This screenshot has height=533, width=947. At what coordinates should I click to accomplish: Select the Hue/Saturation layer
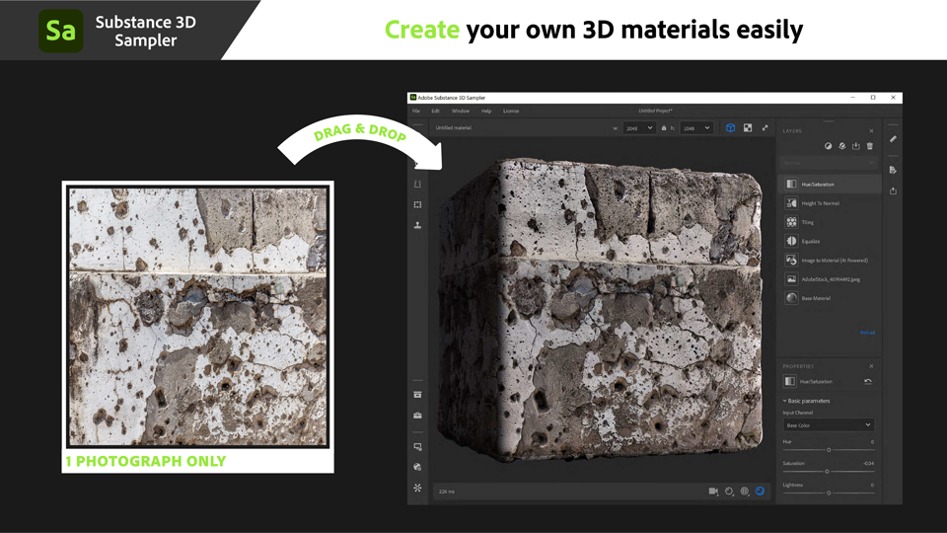pos(830,184)
